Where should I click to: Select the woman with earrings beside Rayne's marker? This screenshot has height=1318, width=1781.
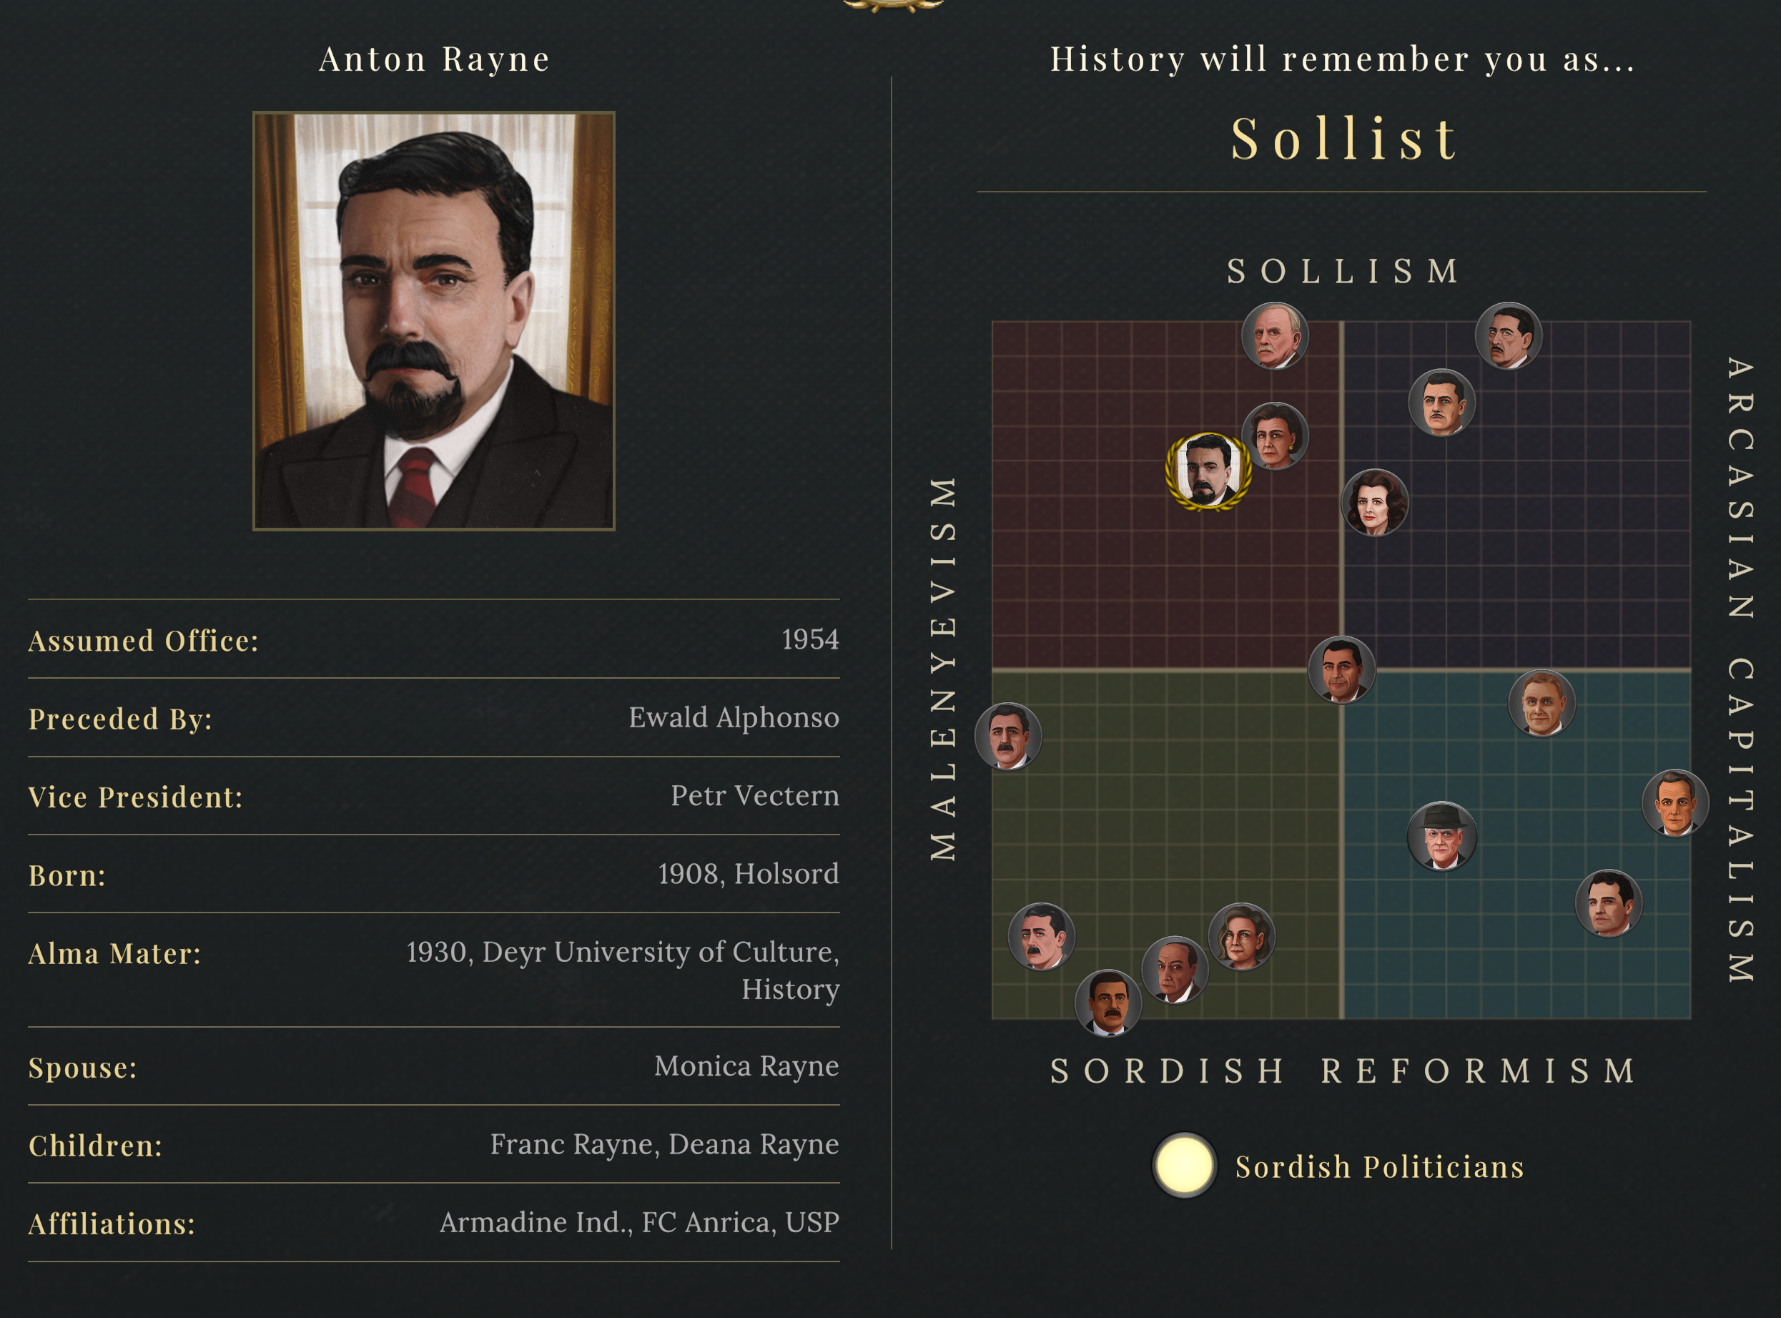click(1276, 436)
